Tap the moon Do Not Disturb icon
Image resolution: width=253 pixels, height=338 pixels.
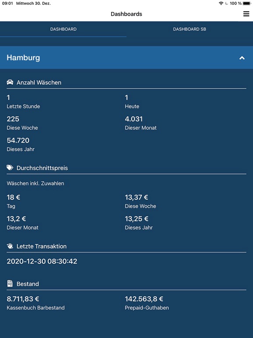point(226,3)
